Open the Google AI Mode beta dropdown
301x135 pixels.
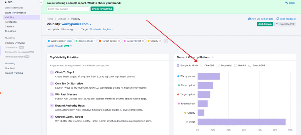point(59,46)
